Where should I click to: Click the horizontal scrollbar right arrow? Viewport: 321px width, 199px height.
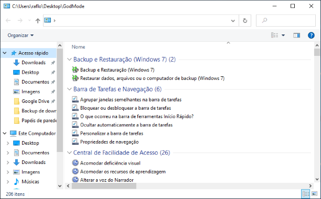(x=310, y=186)
